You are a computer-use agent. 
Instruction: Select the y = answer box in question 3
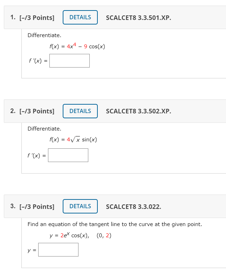[x=58, y=250]
